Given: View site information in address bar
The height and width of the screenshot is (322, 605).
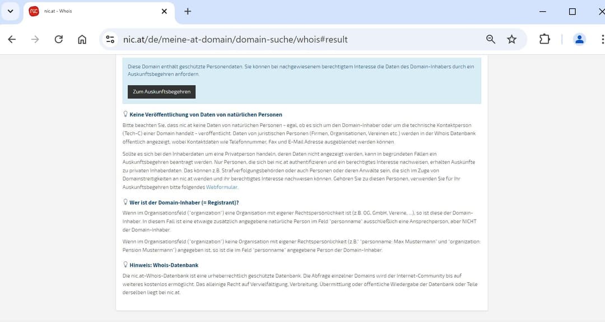Looking at the screenshot, I should point(110,39).
